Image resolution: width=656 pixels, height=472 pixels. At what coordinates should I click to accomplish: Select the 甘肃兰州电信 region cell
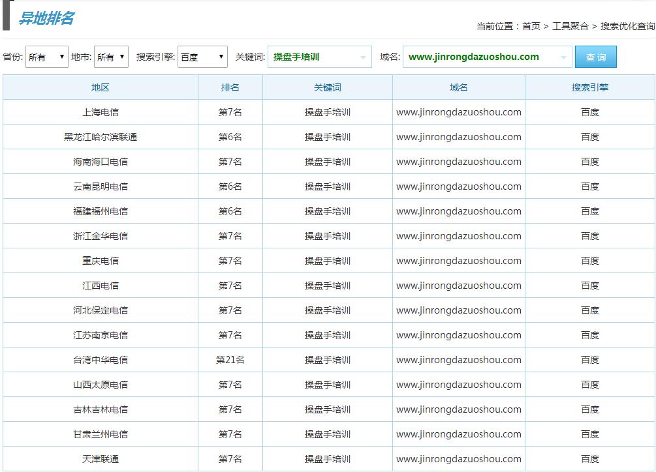tap(101, 434)
